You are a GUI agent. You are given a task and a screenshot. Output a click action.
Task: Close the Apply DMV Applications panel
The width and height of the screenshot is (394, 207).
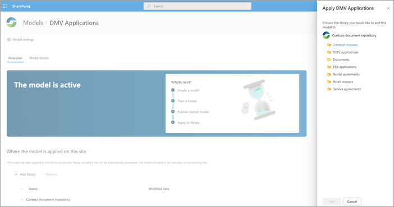tap(388, 8)
